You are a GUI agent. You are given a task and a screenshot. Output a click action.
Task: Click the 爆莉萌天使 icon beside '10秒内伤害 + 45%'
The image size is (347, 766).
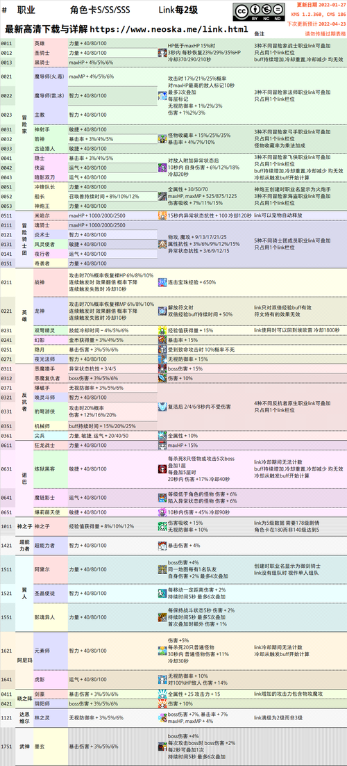(x=162, y=512)
